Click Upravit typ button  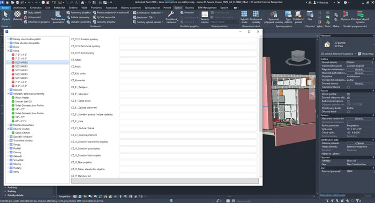click(x=366, y=54)
